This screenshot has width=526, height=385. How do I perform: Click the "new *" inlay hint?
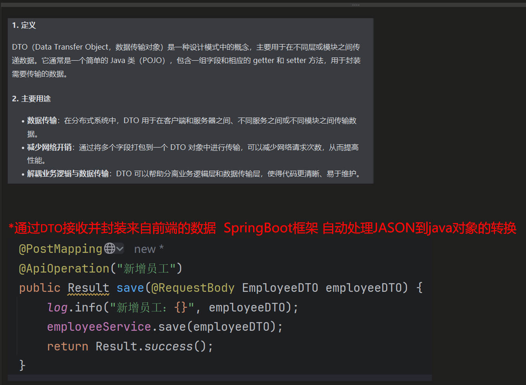point(149,249)
